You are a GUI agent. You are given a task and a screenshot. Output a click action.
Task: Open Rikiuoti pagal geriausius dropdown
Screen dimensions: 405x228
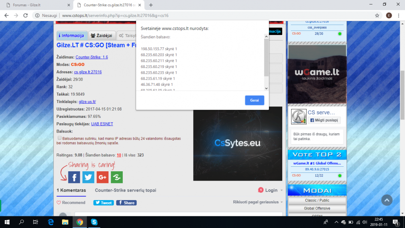tap(258, 202)
